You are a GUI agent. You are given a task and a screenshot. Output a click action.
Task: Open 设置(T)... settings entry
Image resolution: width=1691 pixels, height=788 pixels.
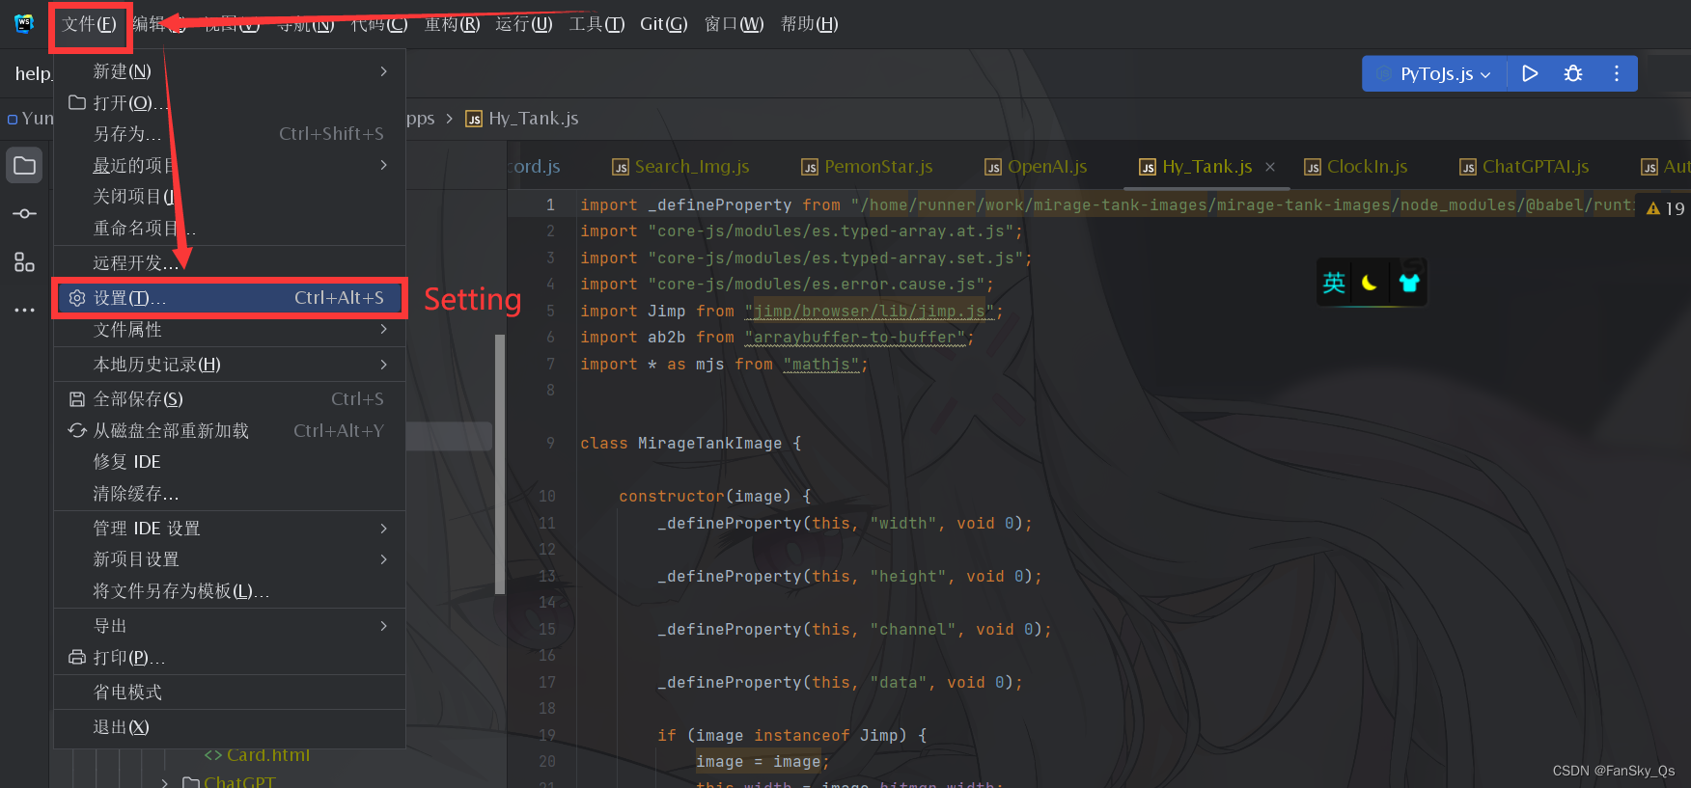[230, 298]
